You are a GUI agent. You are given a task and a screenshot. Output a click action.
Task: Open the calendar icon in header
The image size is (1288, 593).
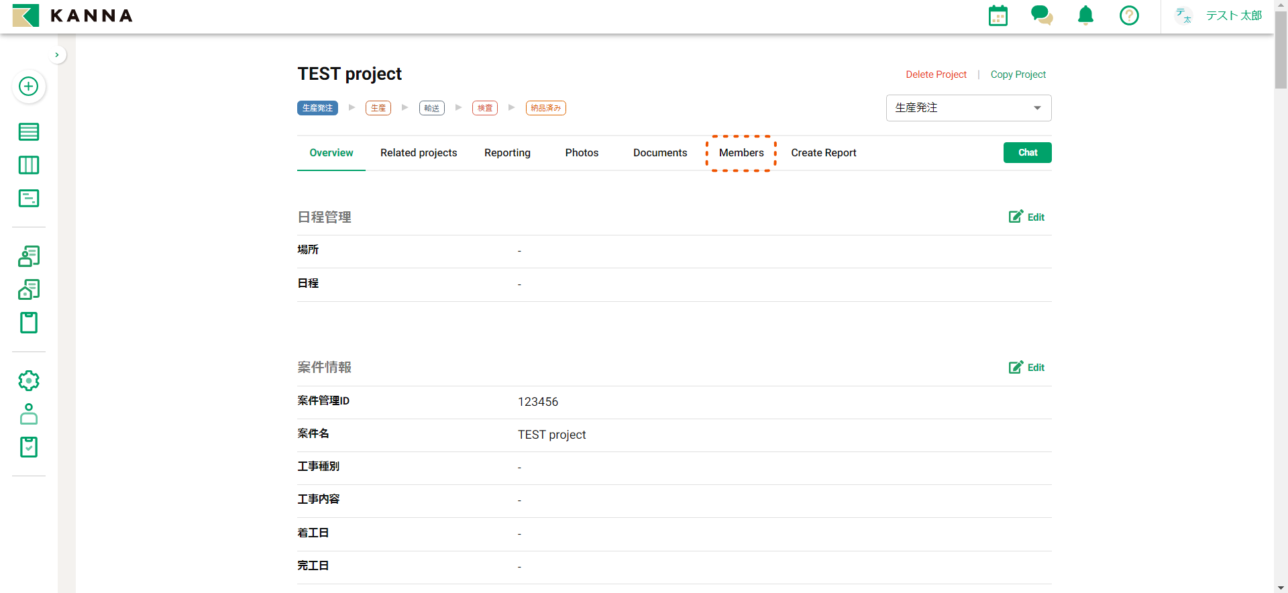point(998,15)
